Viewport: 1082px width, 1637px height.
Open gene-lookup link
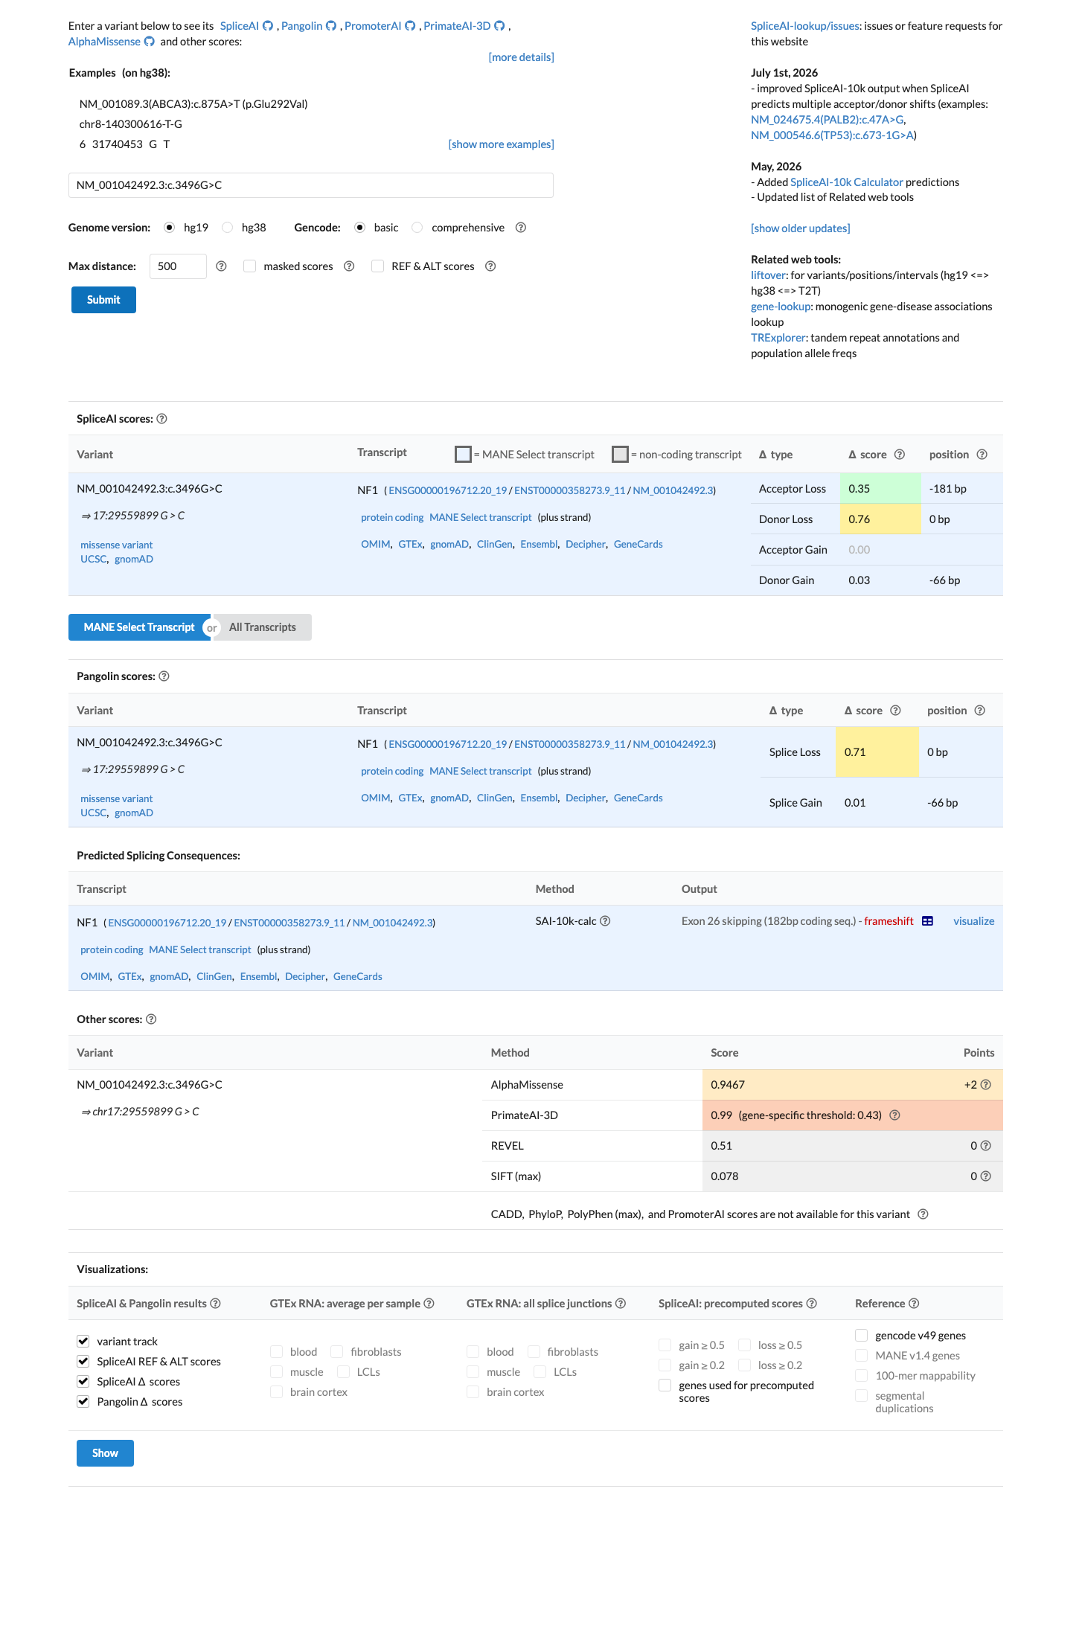click(780, 307)
